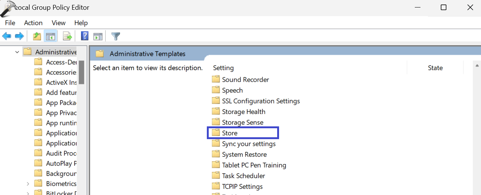Toggle Show/Hide Console Tree icon
The height and width of the screenshot is (195, 481).
point(50,36)
